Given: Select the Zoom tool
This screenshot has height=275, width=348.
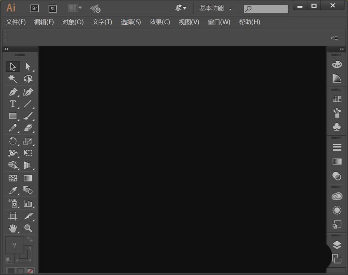Looking at the screenshot, I should 29,228.
